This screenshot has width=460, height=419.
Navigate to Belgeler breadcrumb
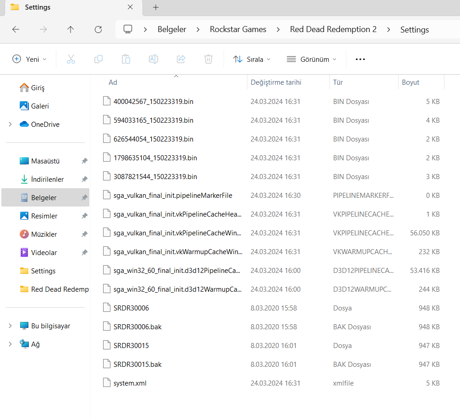172,29
